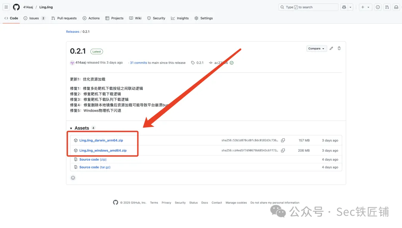
Task: Open the hamburger navigation menu
Action: 6,7
